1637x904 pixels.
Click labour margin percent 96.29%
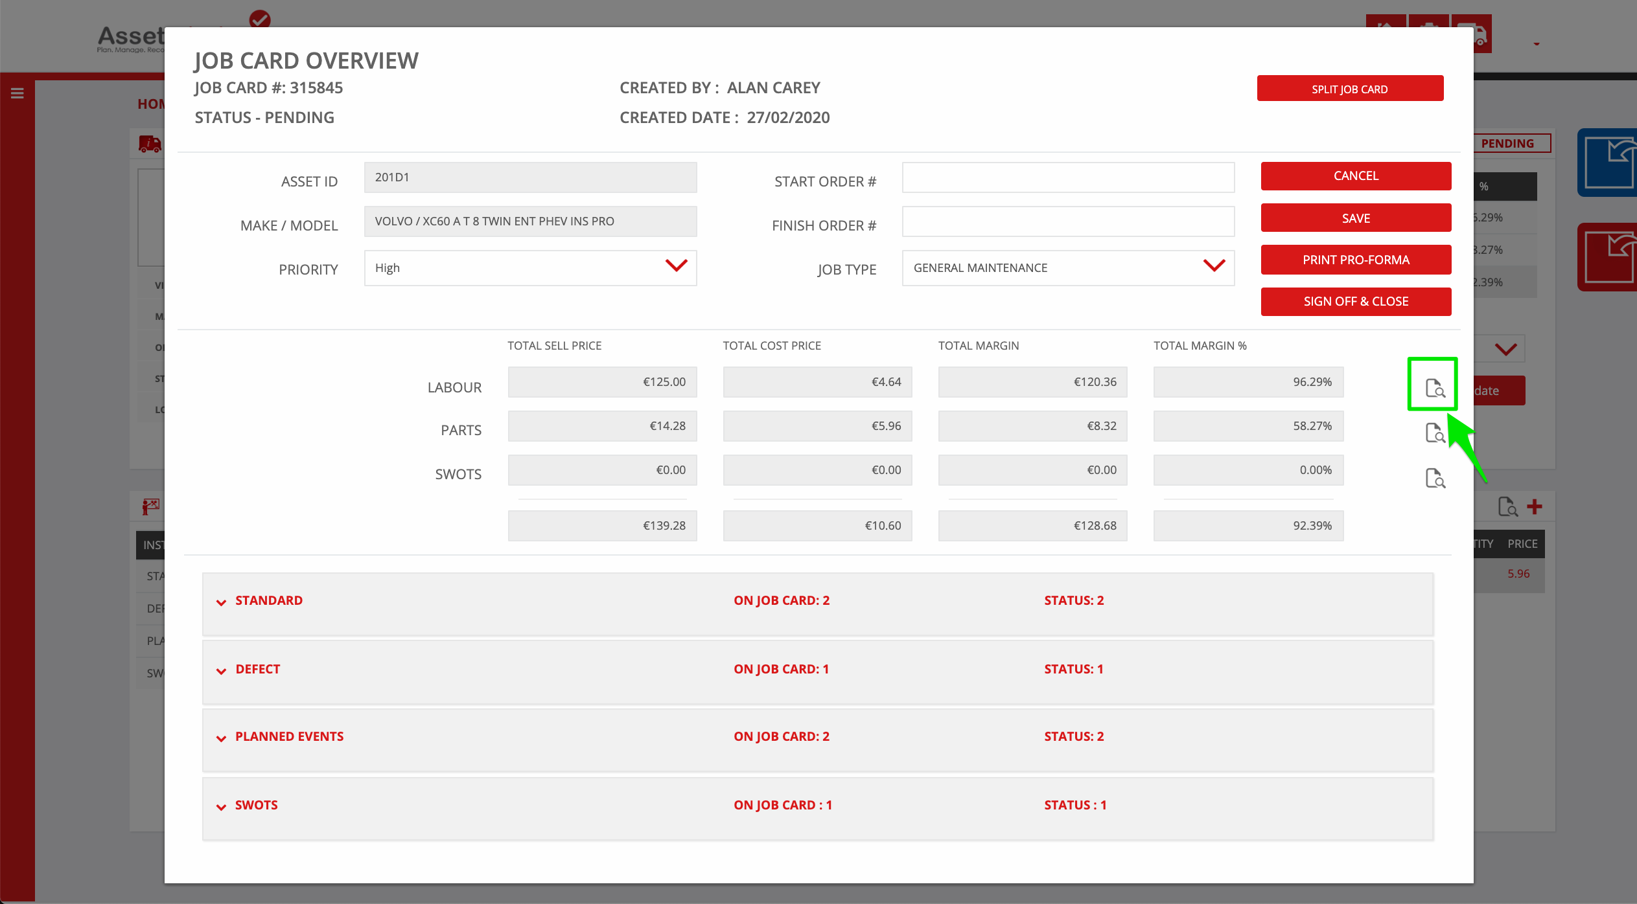pos(1248,381)
